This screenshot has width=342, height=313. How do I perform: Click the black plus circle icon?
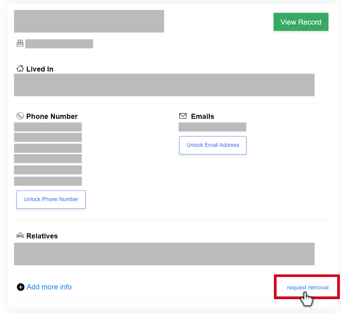(20, 287)
